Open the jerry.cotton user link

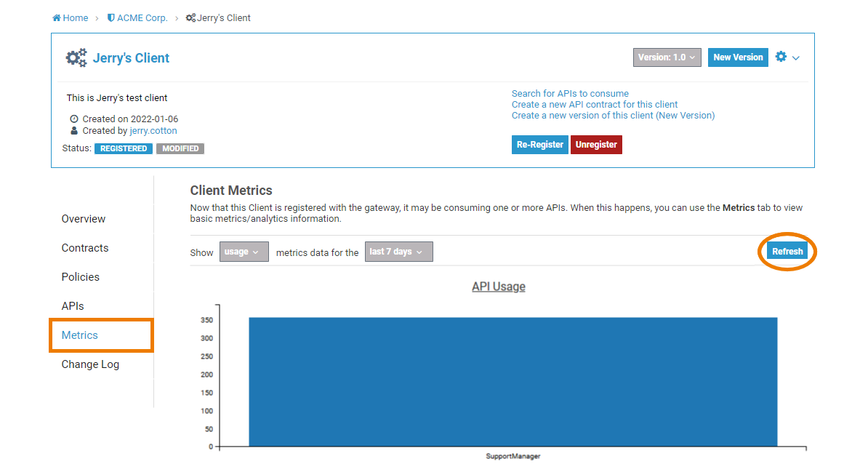click(x=153, y=131)
